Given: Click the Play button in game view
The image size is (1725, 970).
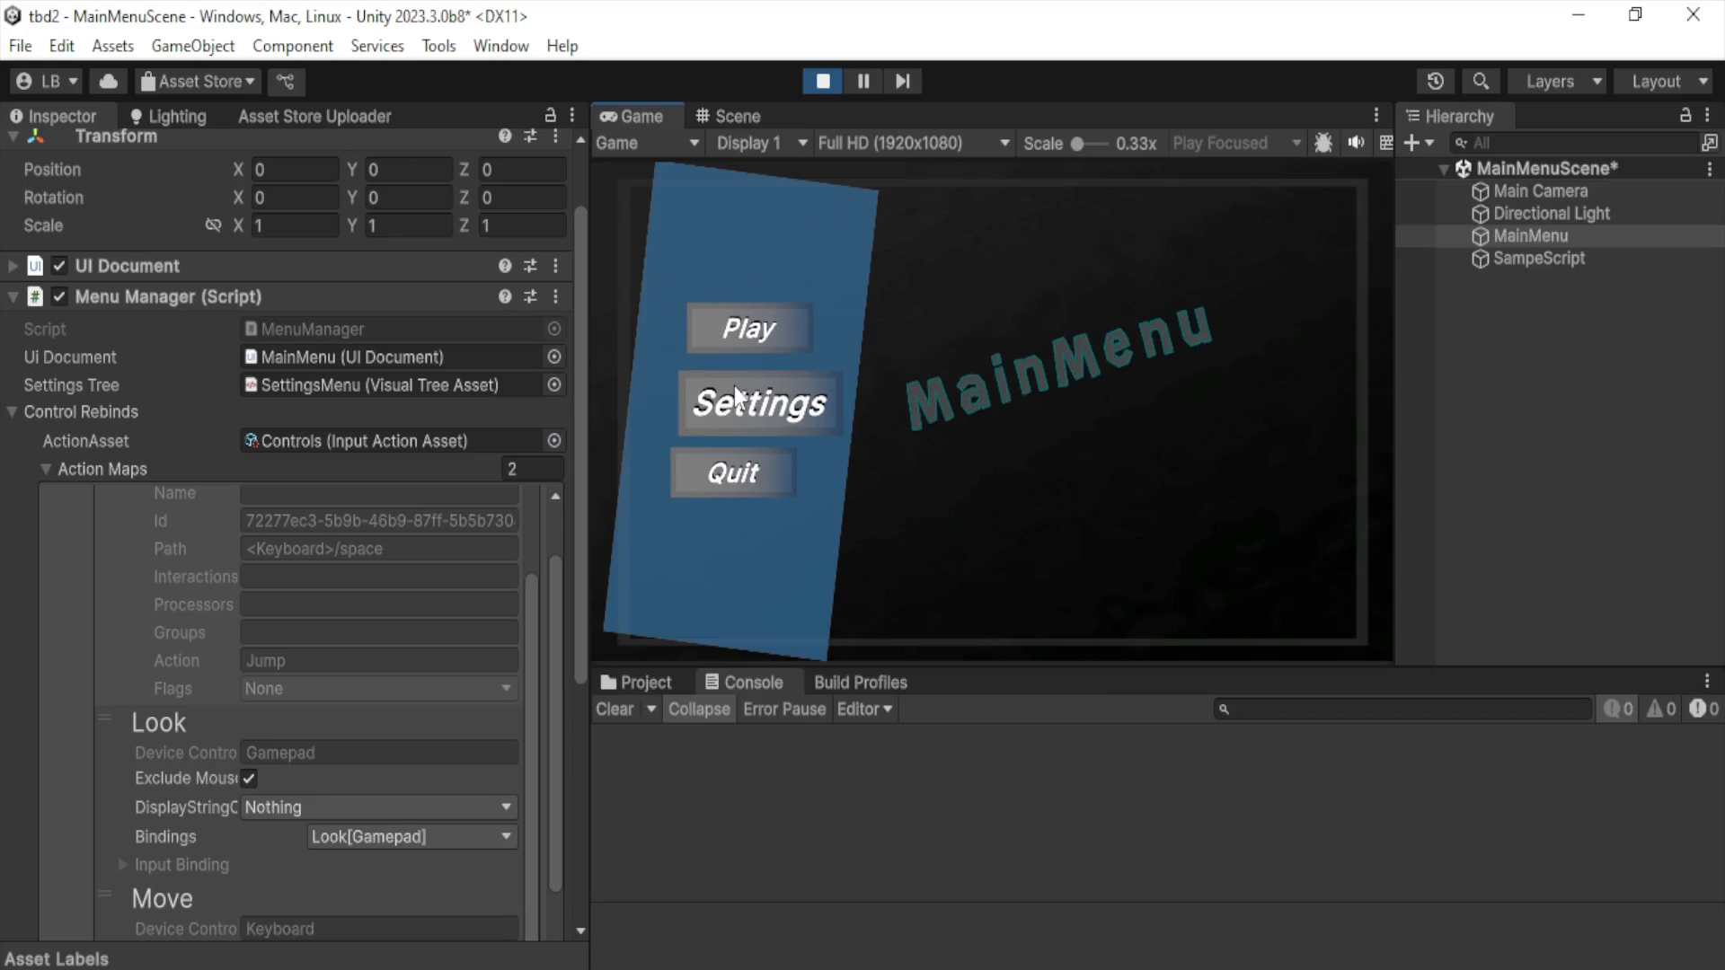Looking at the screenshot, I should (747, 328).
